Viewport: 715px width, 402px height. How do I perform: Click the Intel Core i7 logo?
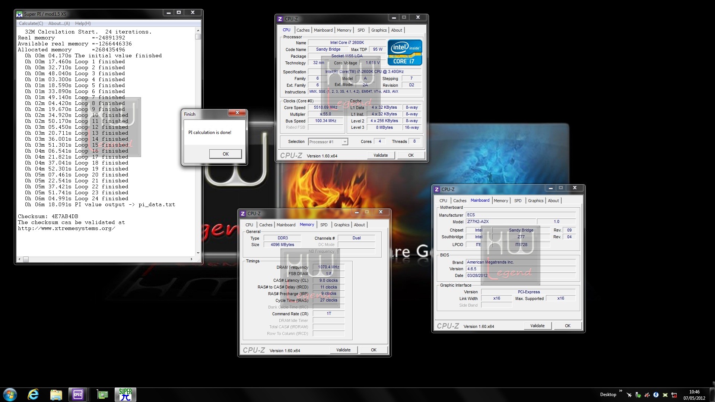pos(405,52)
